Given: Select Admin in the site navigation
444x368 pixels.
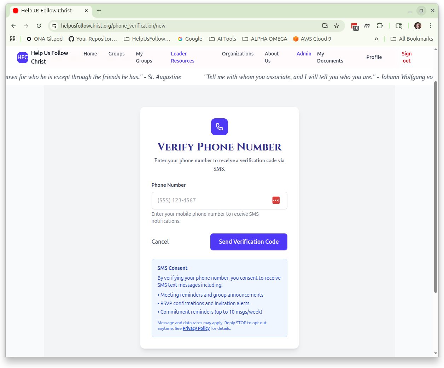Looking at the screenshot, I should coord(304,54).
